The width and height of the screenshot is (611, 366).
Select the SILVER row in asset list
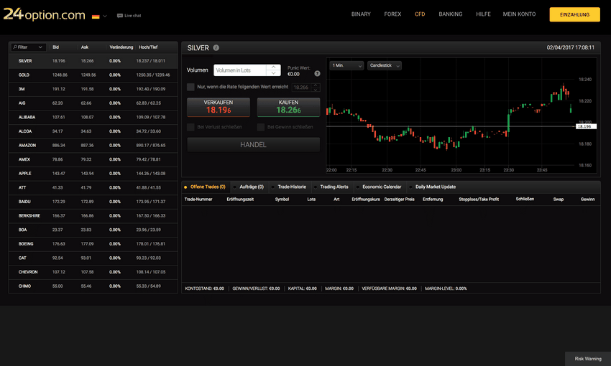(x=93, y=61)
